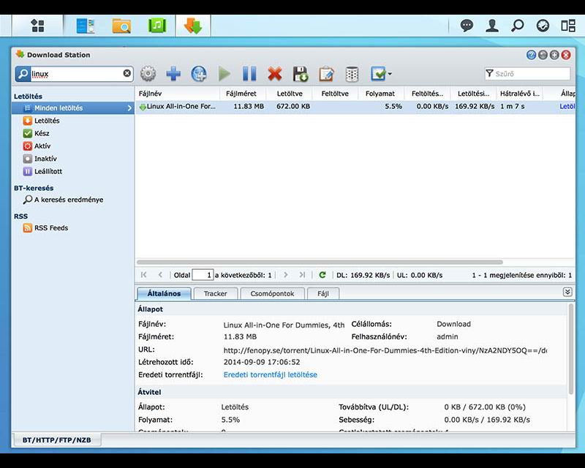Screen dimensions: 585x468
Task: Refresh the download list with the green arrow
Action: coord(322,276)
